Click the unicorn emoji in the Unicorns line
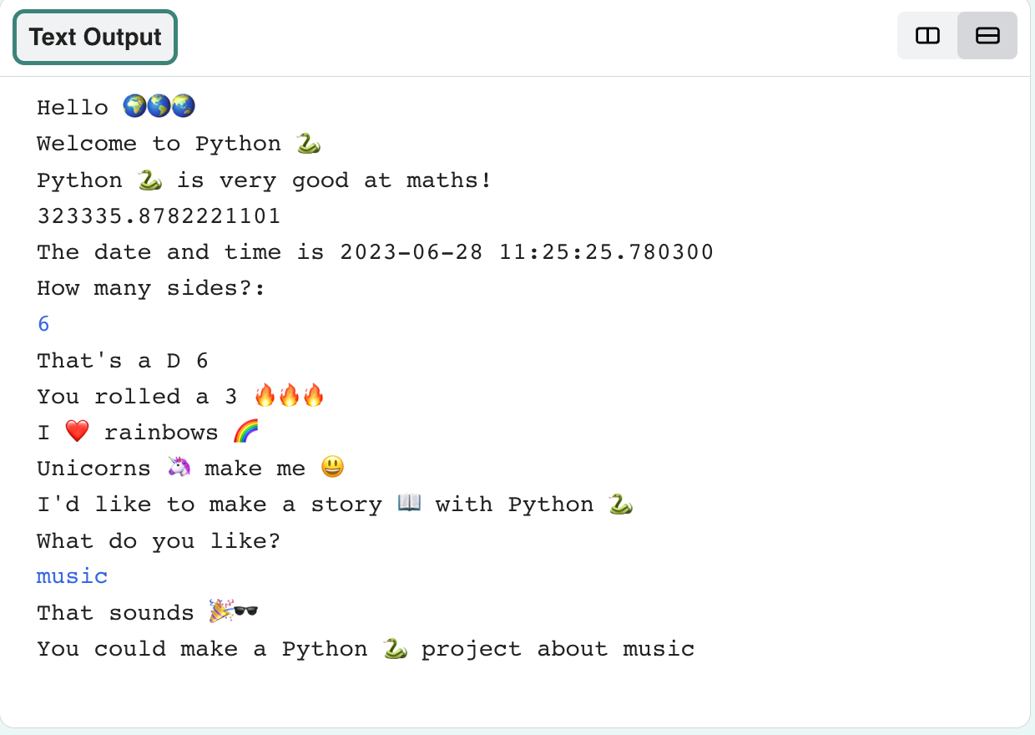1035x735 pixels. (179, 467)
